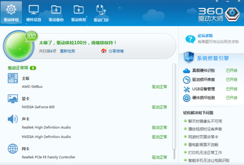Click the 硬件损坏检测 gear icon

(187, 98)
